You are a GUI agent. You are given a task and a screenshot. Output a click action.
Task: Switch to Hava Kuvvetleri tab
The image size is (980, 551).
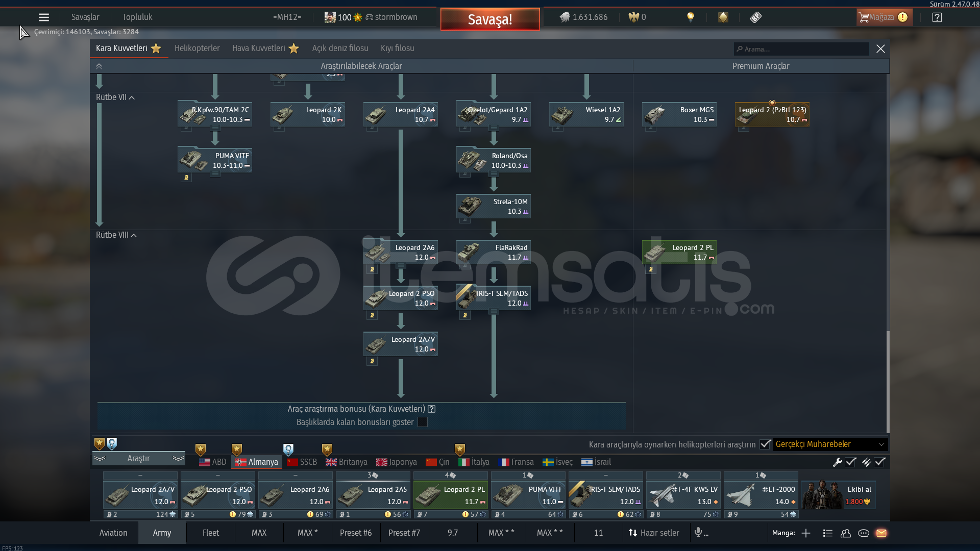pyautogui.click(x=265, y=48)
